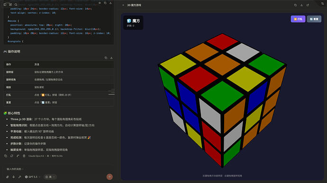Open the reasoning effort 高 selector

pos(50,177)
